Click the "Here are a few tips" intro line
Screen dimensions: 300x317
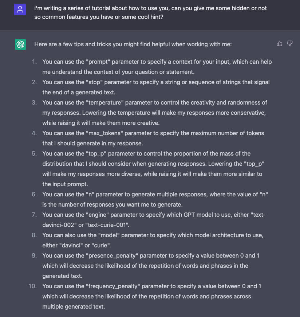(x=133, y=44)
